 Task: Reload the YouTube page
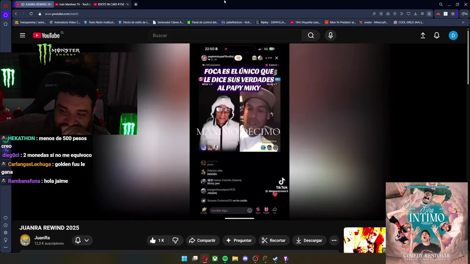click(31, 14)
